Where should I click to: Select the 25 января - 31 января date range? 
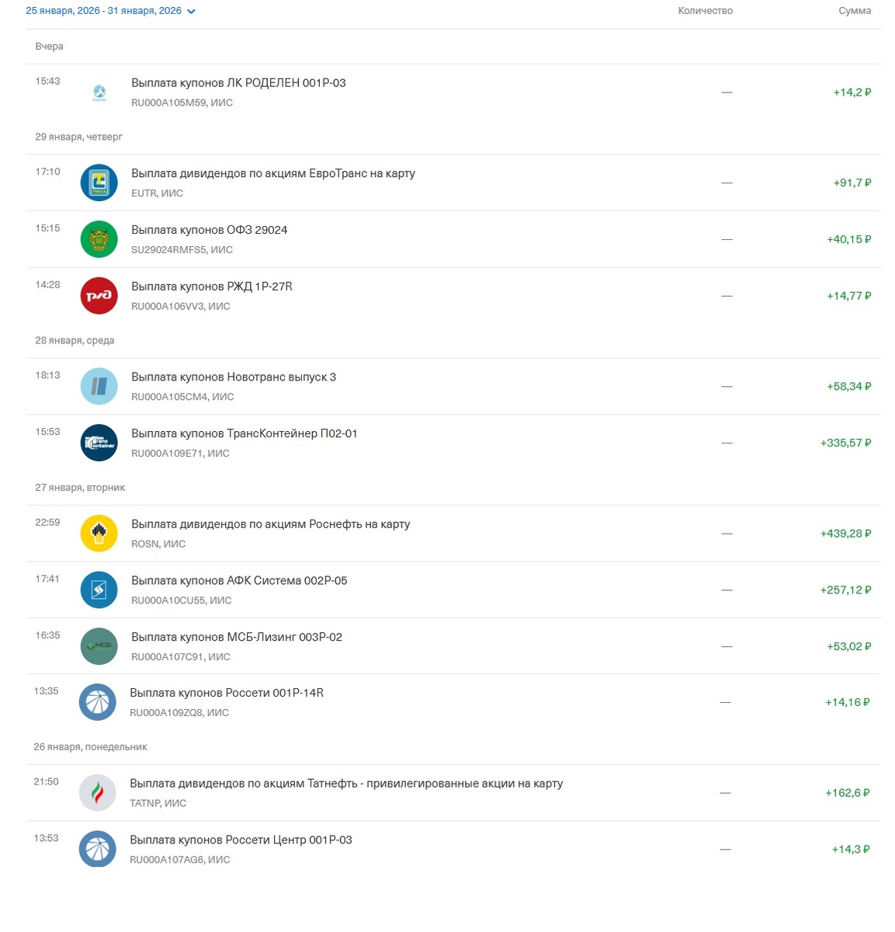[103, 11]
